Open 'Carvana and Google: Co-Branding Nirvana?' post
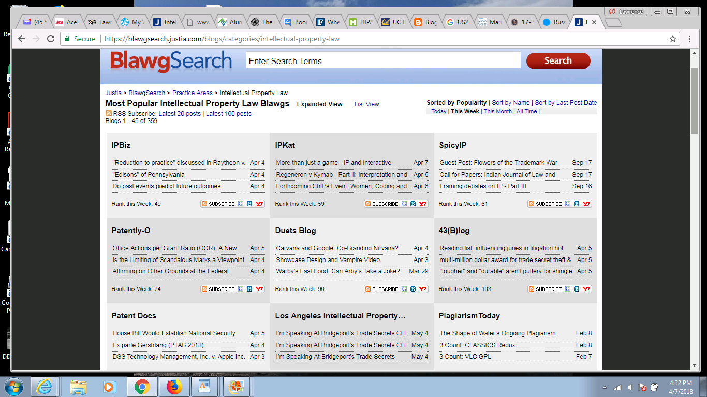 coord(337,248)
